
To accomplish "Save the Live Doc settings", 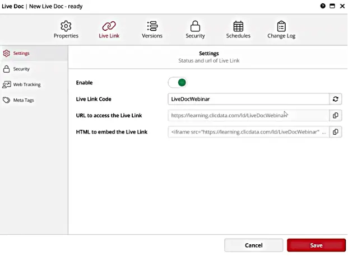I will pos(316,245).
